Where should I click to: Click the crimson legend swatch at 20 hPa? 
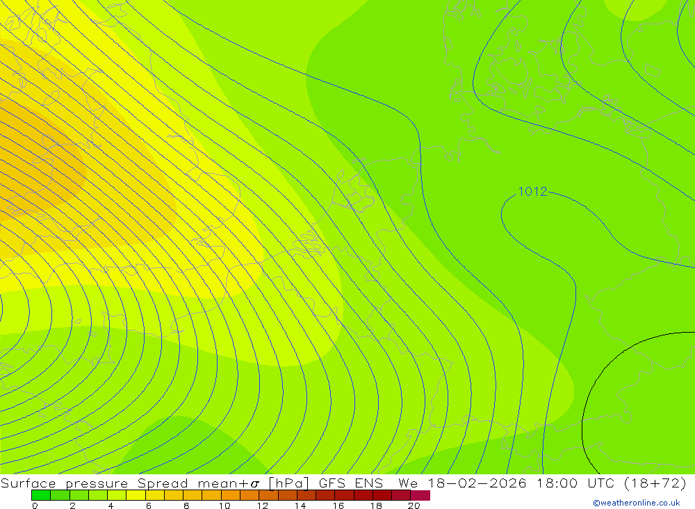pyautogui.click(x=420, y=495)
